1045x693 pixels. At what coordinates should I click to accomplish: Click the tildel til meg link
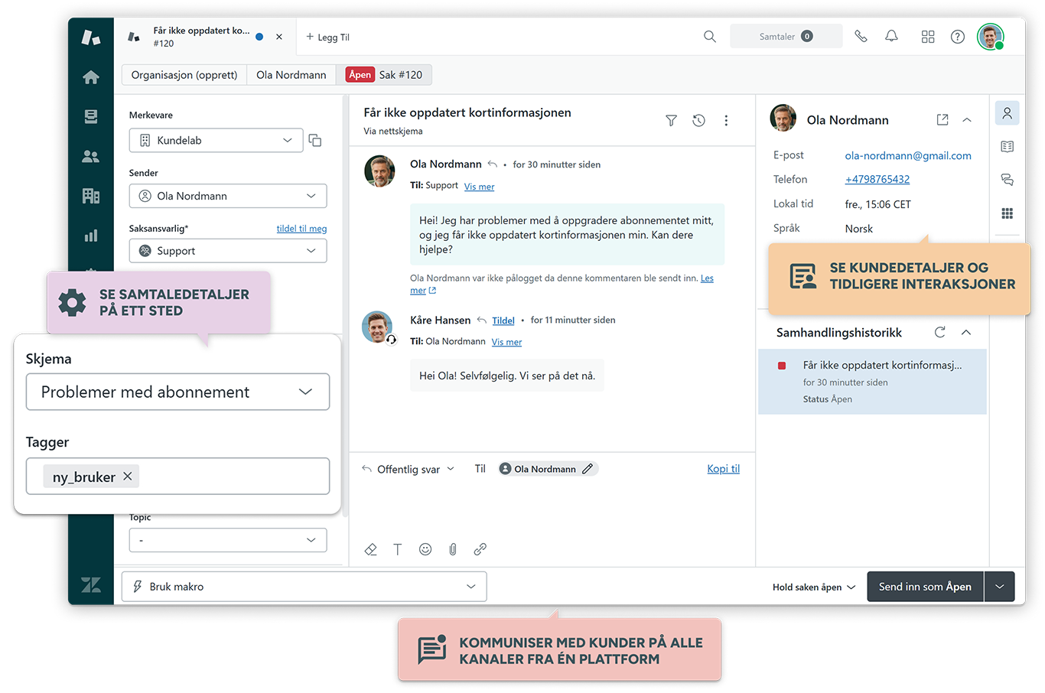pyautogui.click(x=301, y=229)
